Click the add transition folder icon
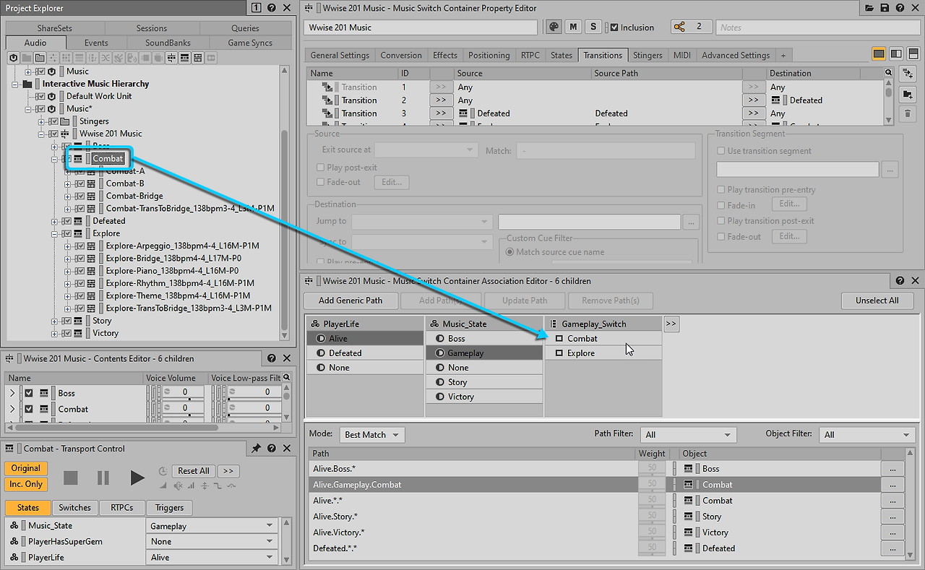The image size is (925, 570). (x=908, y=94)
